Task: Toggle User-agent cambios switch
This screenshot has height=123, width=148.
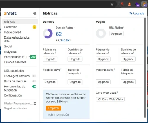Action: tap(34, 76)
